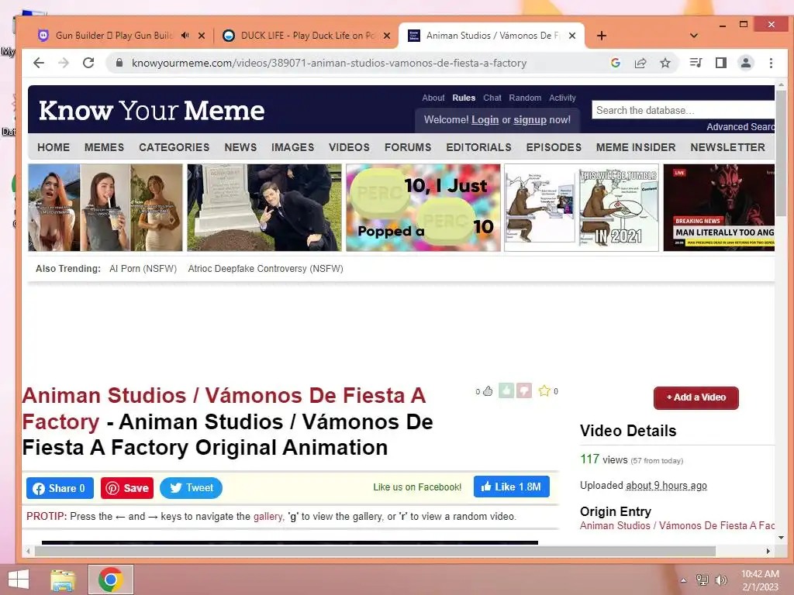The image size is (794, 595).
Task: Reload the current page
Action: pyautogui.click(x=88, y=63)
